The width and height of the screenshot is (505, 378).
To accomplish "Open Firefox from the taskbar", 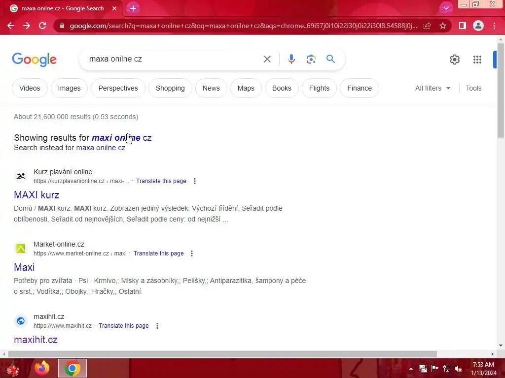I will [42, 368].
